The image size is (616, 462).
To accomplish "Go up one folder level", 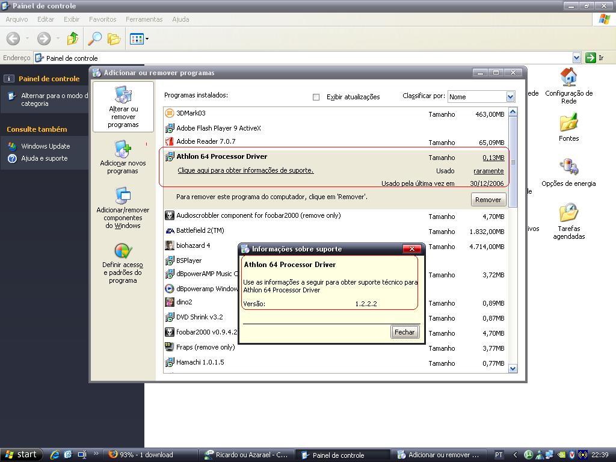I will [x=73, y=38].
